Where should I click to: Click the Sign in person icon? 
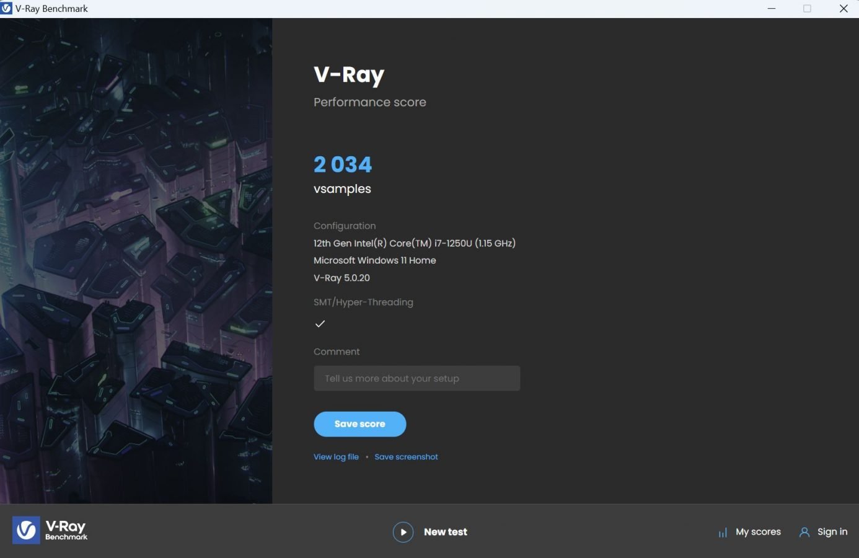[804, 532]
